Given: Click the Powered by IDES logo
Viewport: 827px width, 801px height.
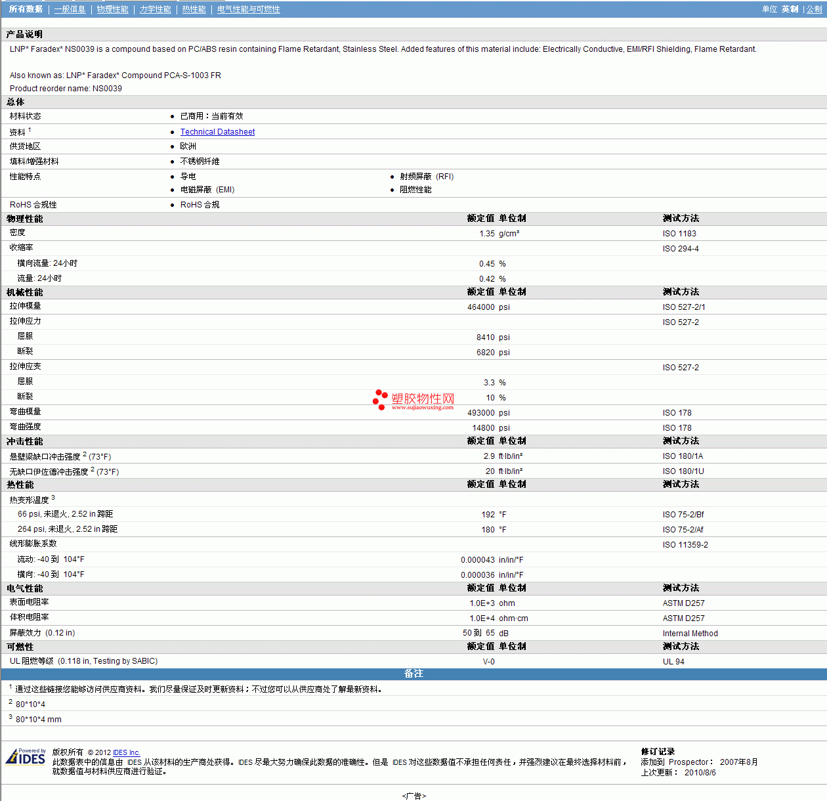Looking at the screenshot, I should click(26, 756).
